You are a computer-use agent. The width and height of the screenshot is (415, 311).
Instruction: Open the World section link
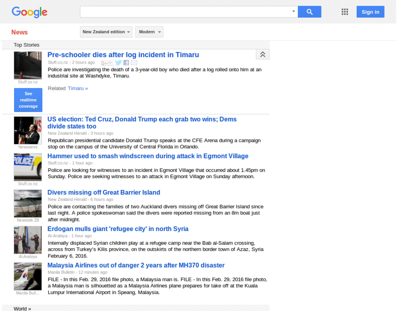click(22, 309)
